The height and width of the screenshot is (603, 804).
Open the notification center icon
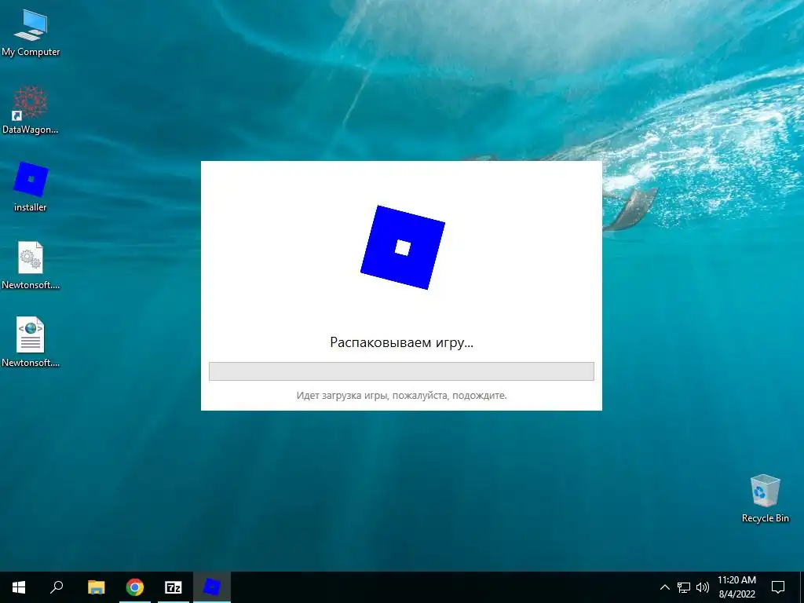(778, 587)
